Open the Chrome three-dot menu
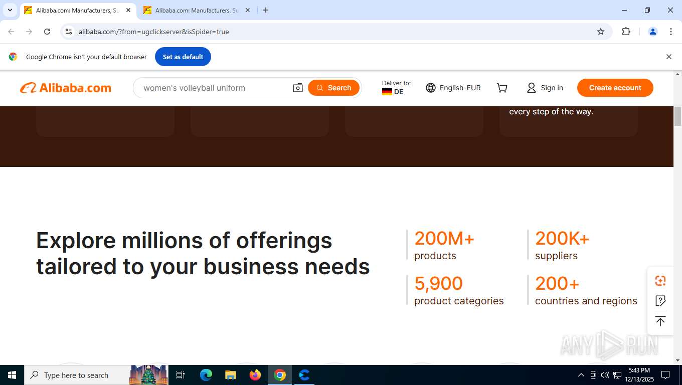Viewport: 682px width, 385px height. (671, 32)
